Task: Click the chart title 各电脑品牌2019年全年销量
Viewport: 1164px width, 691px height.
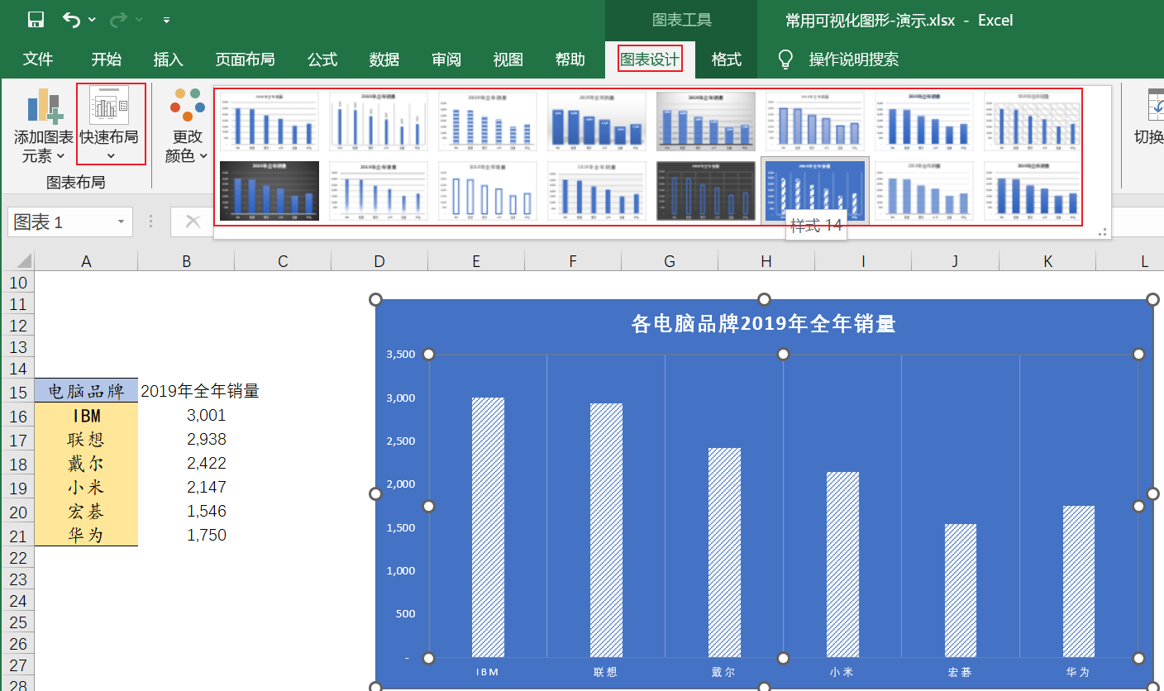Action: point(764,324)
